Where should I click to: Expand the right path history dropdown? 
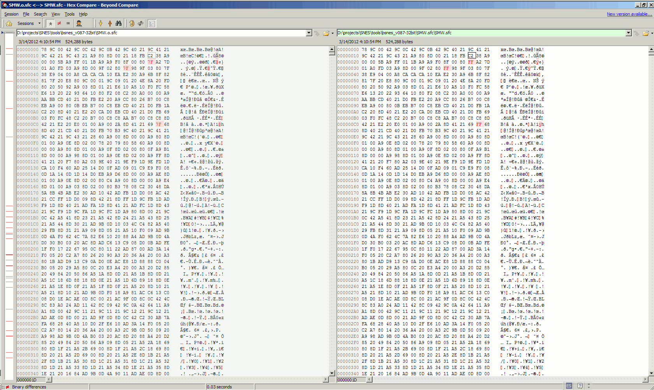[628, 33]
